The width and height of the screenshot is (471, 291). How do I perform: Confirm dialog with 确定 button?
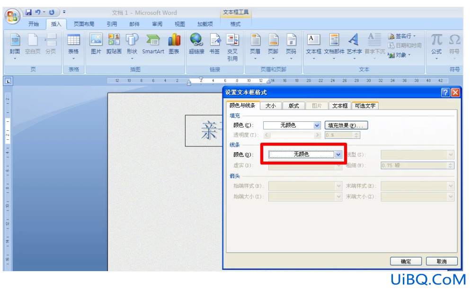pyautogui.click(x=406, y=262)
